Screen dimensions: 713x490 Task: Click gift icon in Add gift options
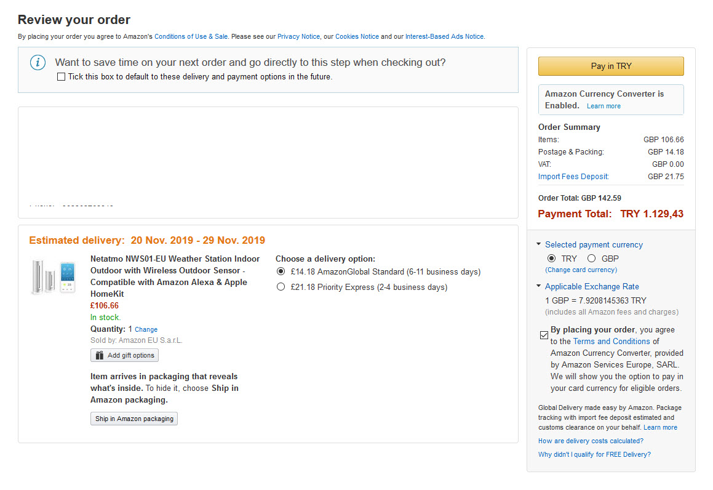[100, 355]
